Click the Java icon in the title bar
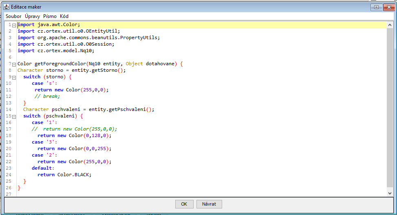The height and width of the screenshot is (215, 397). 7,7
